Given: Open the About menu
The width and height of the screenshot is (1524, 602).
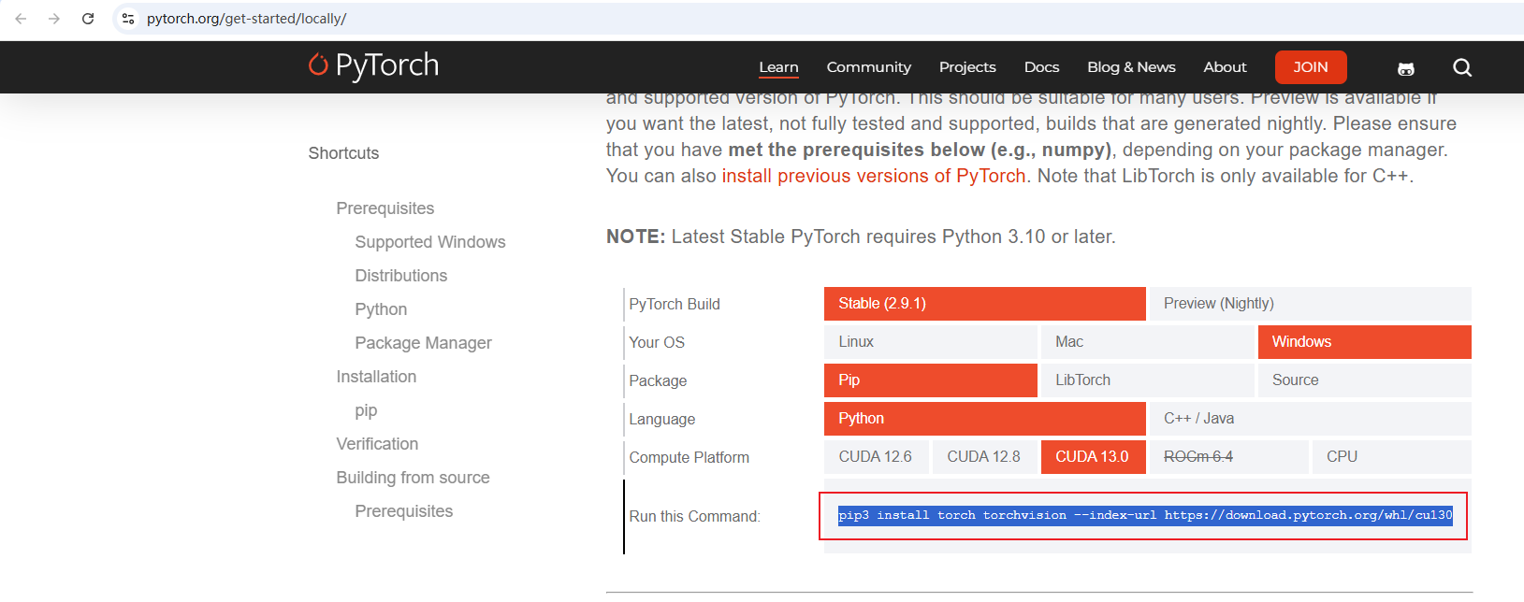Looking at the screenshot, I should click(1225, 67).
